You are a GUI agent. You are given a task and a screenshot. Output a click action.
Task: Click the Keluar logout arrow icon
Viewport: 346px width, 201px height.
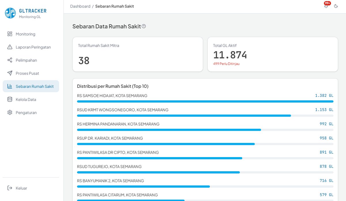point(10,188)
